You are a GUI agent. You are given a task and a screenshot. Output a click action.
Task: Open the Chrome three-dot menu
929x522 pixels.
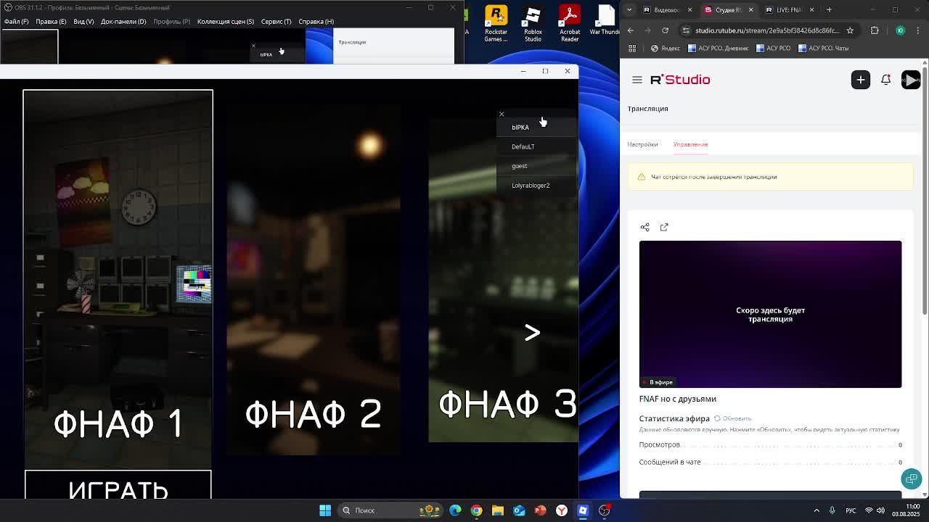pos(919,30)
